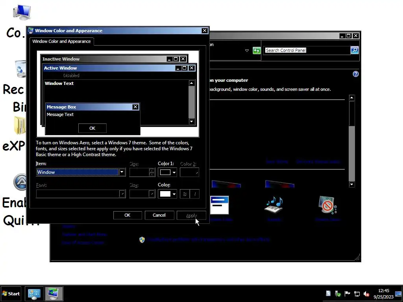Click the preview window's scroll down arrow

192,122
